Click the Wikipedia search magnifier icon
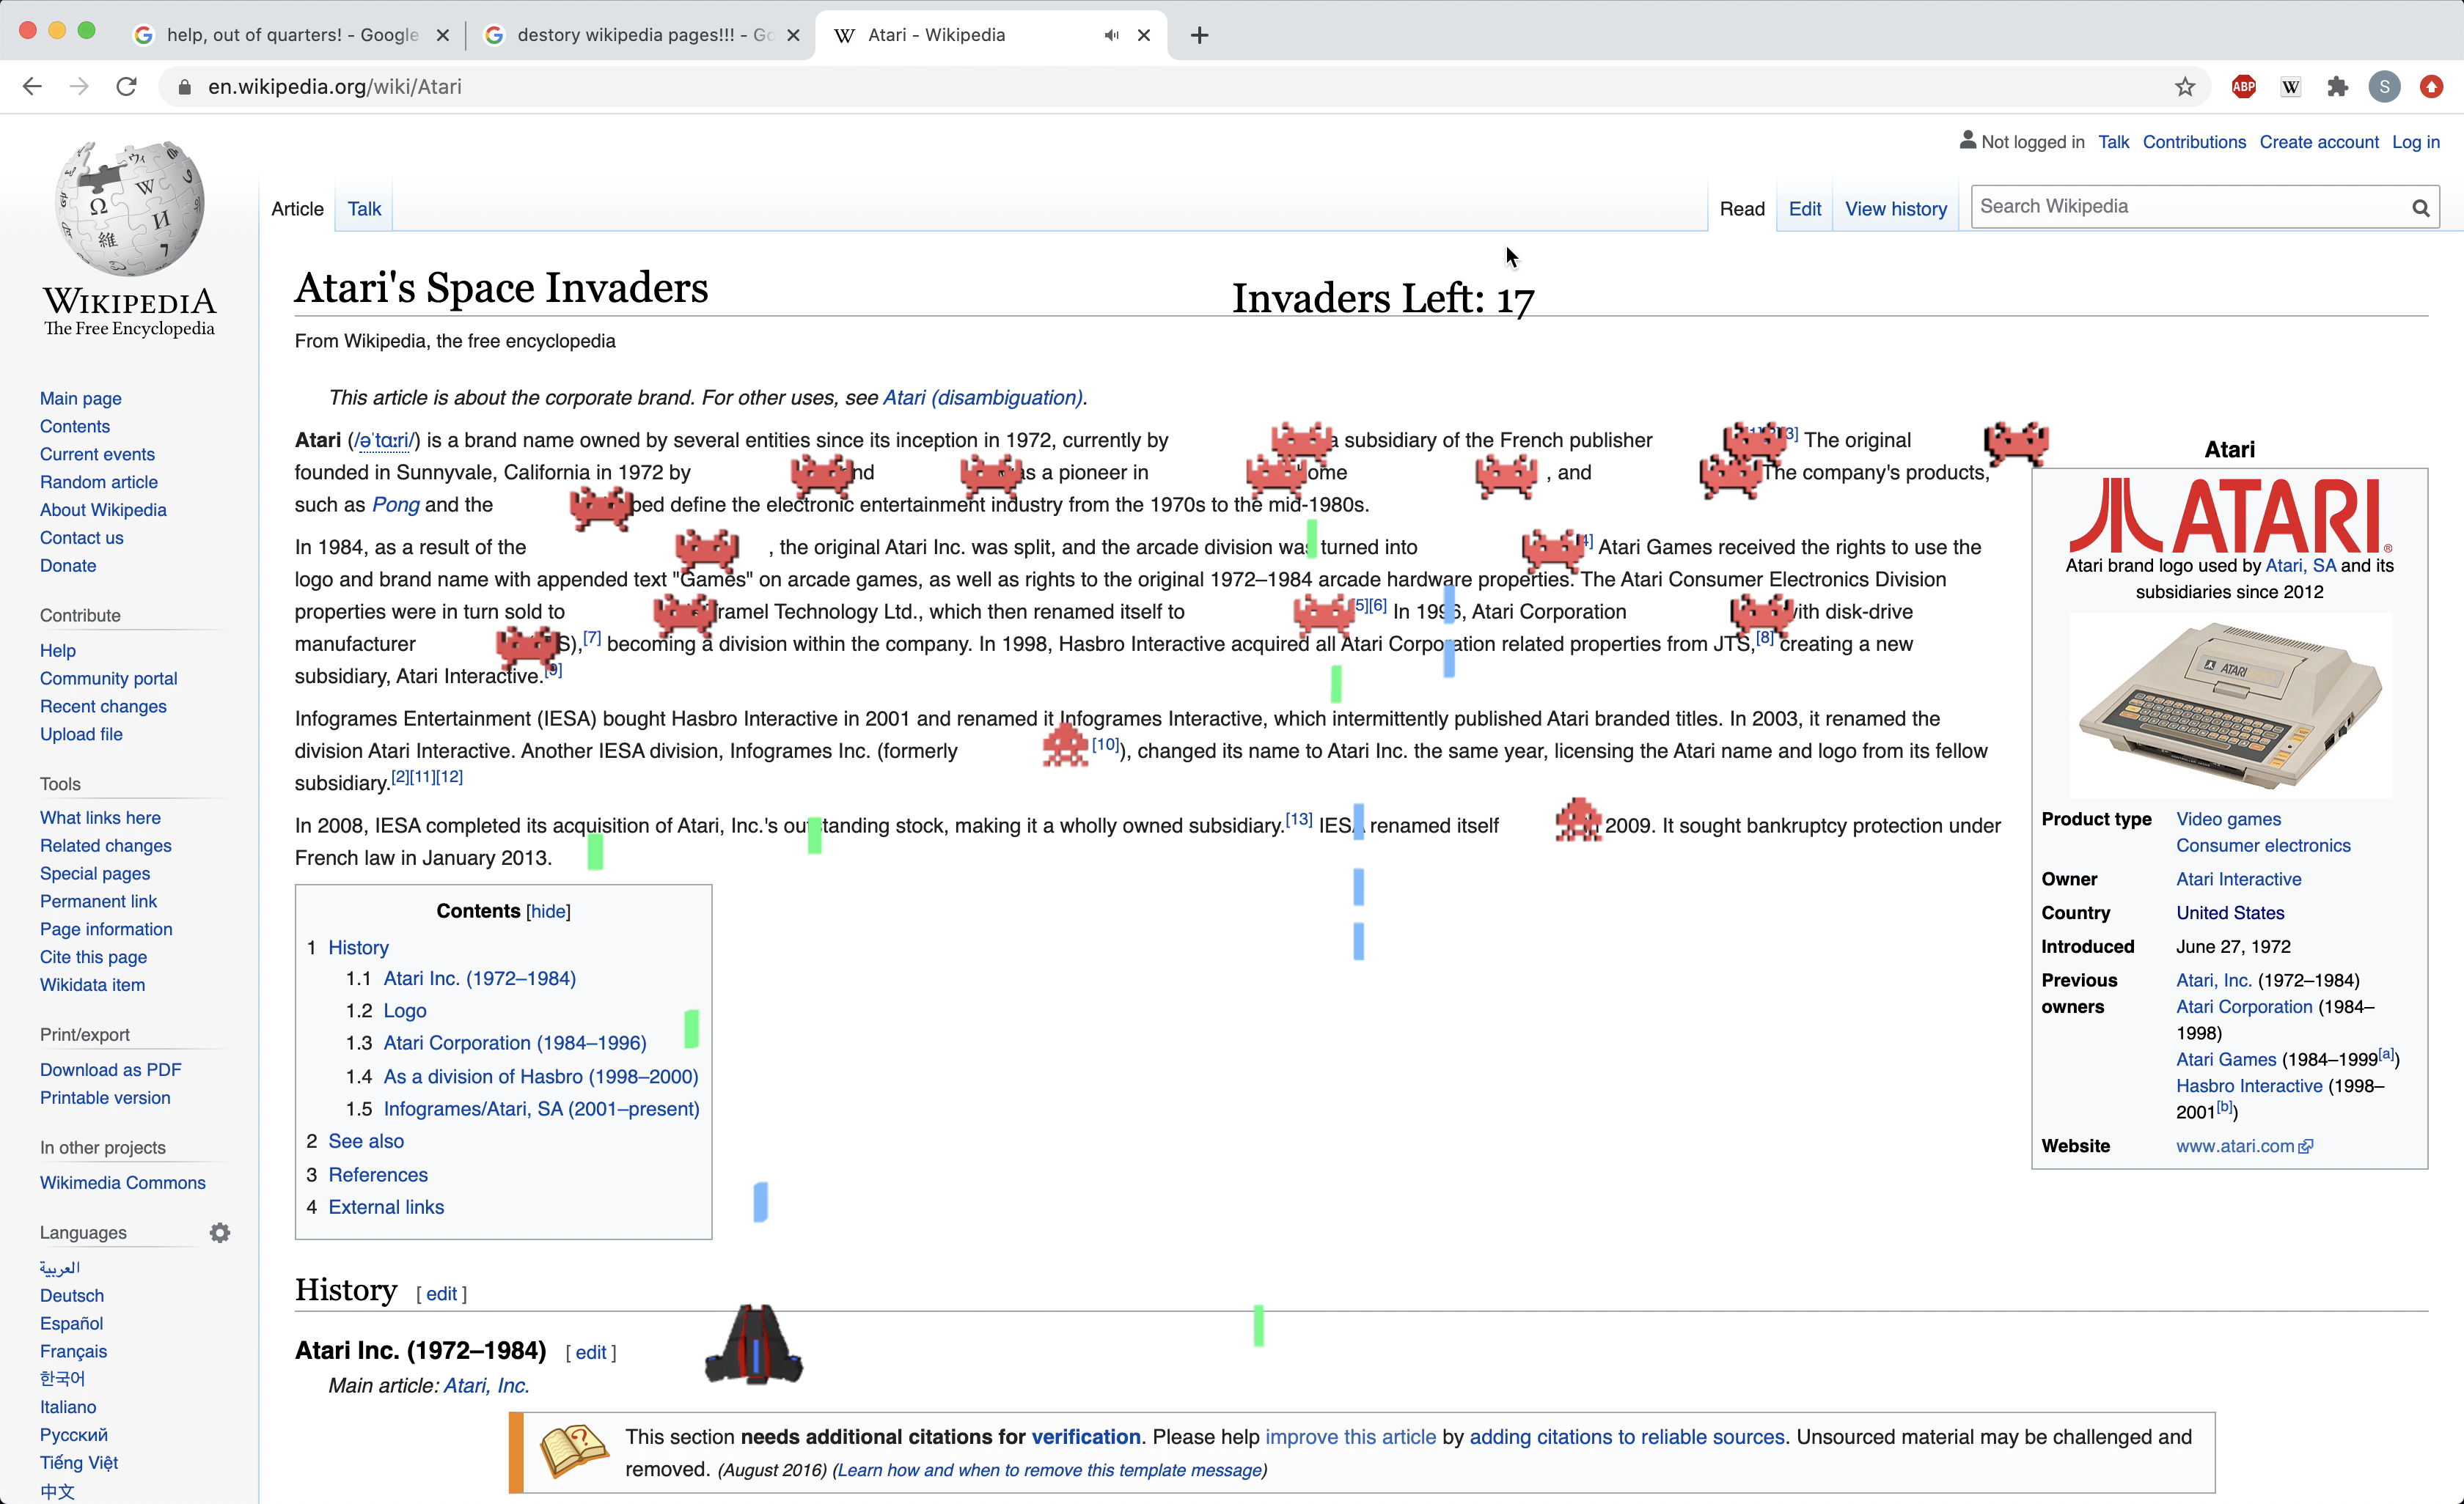 (2420, 208)
